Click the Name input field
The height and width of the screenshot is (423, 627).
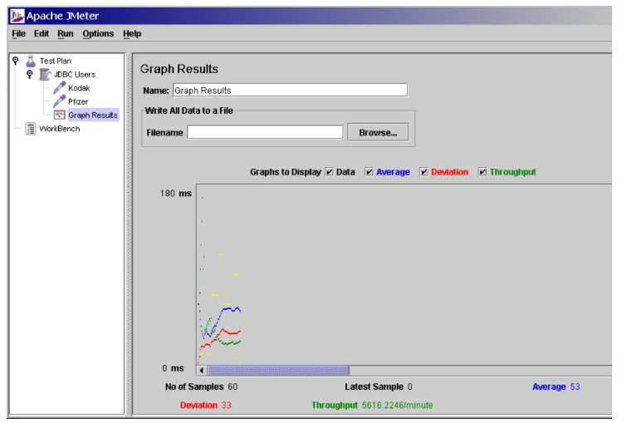pyautogui.click(x=290, y=90)
